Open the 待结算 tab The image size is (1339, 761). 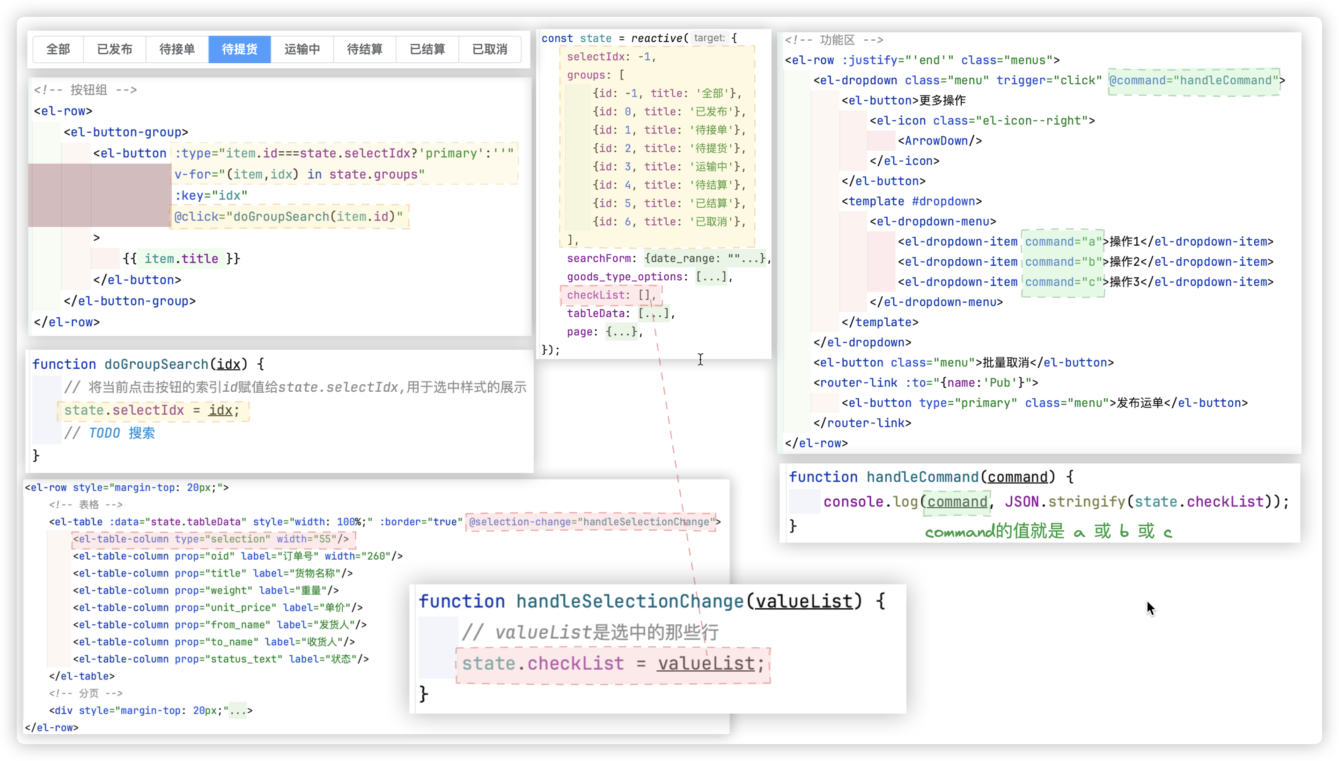(364, 49)
